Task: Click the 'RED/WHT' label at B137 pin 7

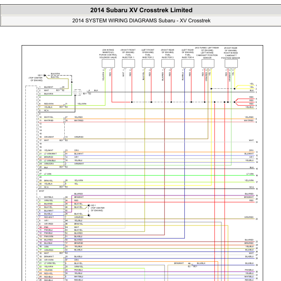Action: (x=49, y=217)
